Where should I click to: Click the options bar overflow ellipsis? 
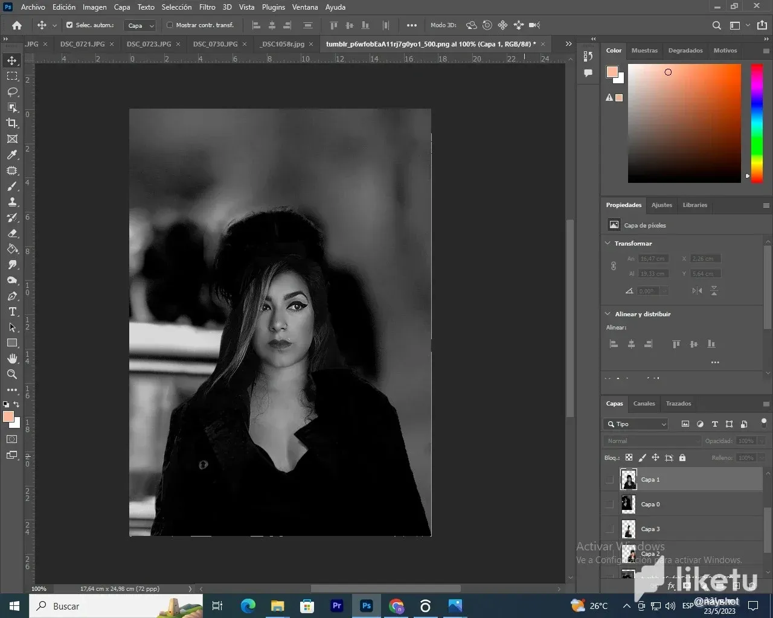pyautogui.click(x=412, y=25)
